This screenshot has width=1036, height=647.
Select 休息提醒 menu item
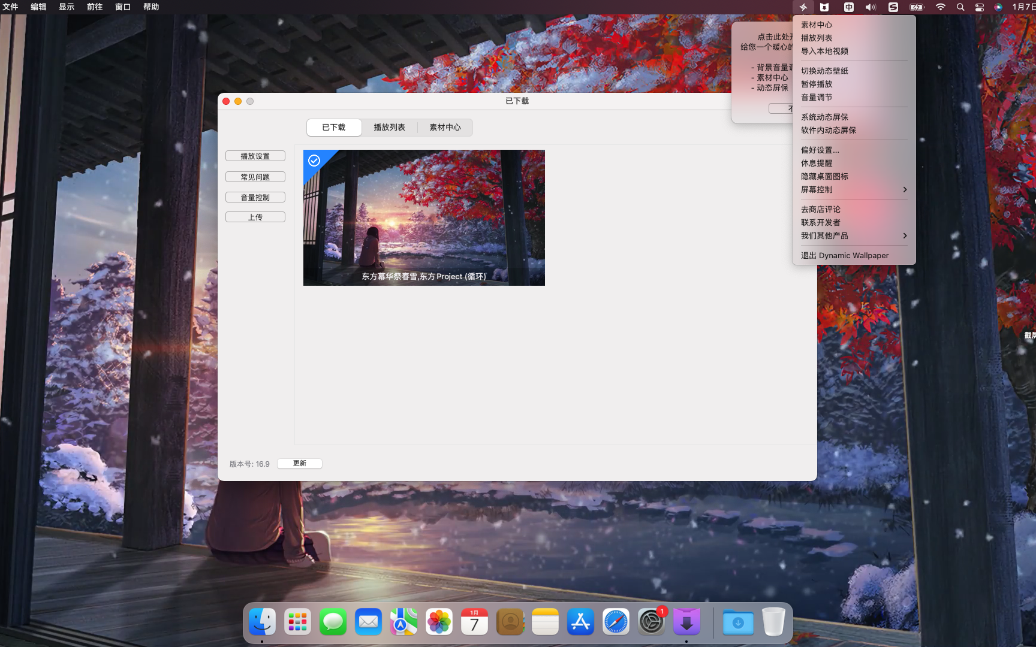[x=854, y=163]
